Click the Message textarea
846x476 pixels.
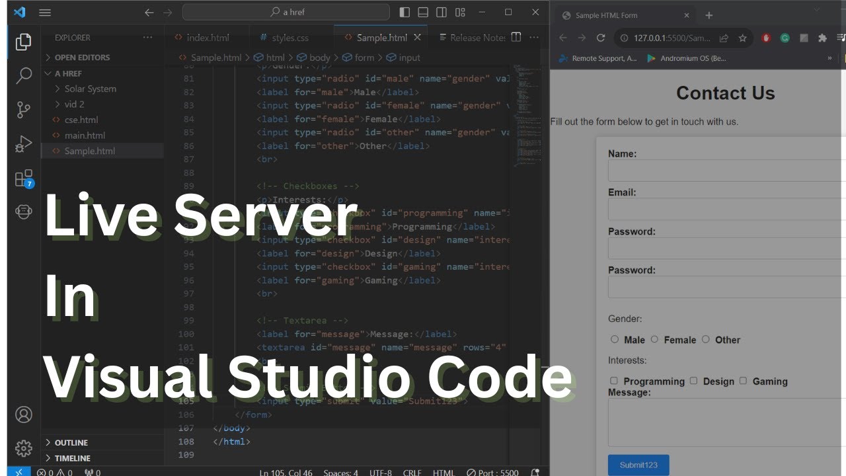[x=727, y=422]
